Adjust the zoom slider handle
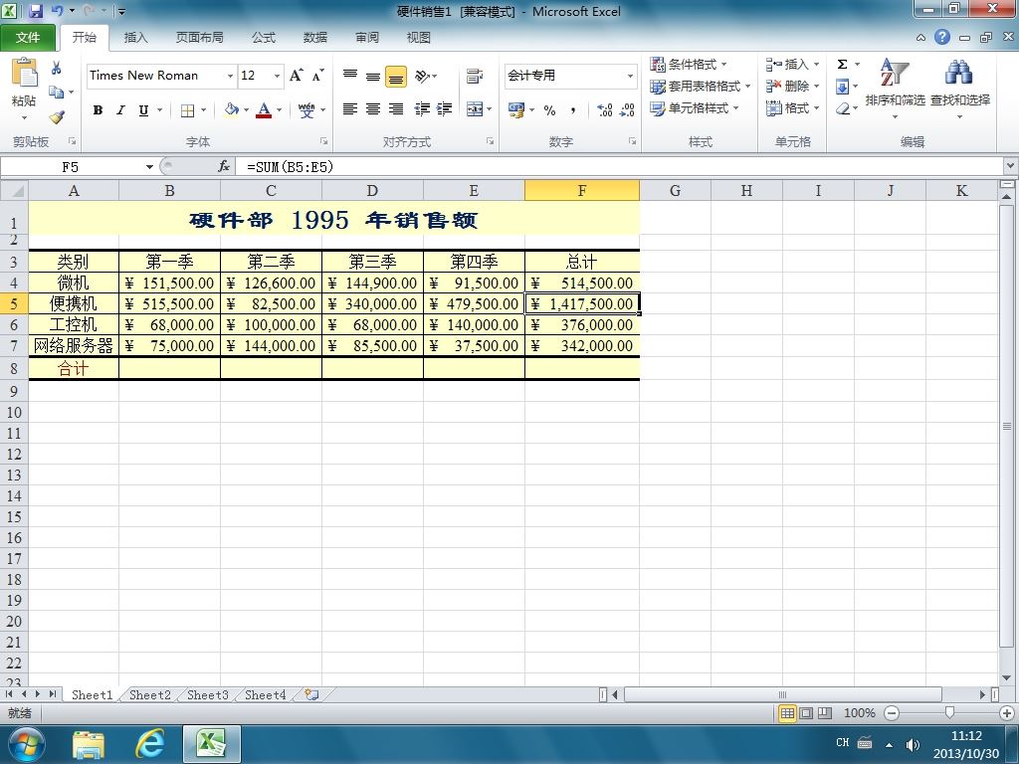The width and height of the screenshot is (1019, 764). (x=949, y=713)
